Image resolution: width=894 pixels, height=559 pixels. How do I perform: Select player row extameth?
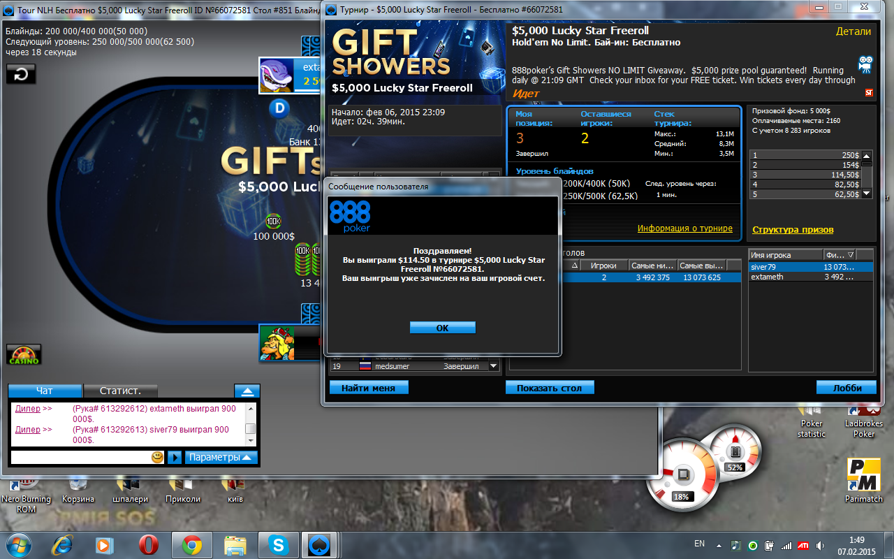pos(811,277)
